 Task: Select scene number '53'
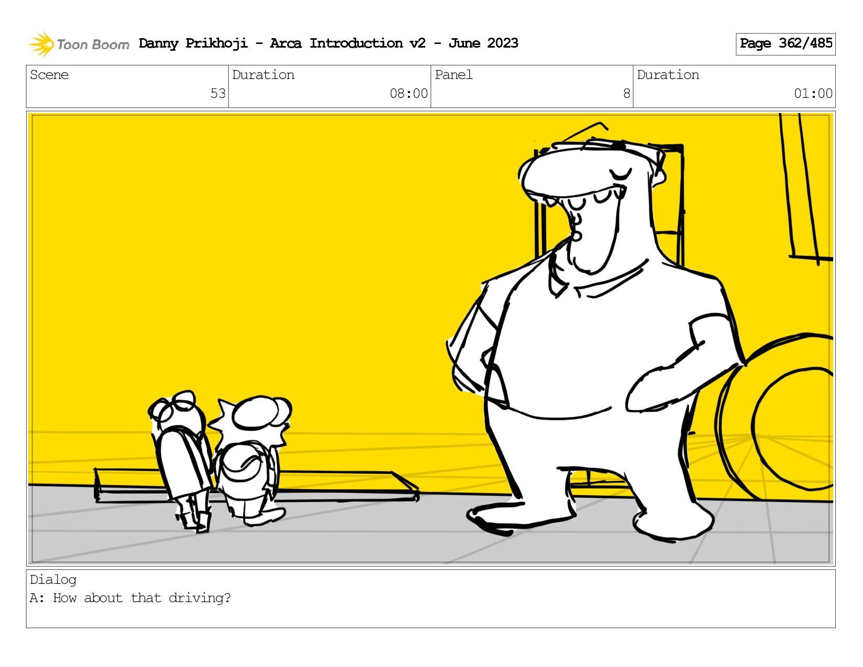click(218, 94)
